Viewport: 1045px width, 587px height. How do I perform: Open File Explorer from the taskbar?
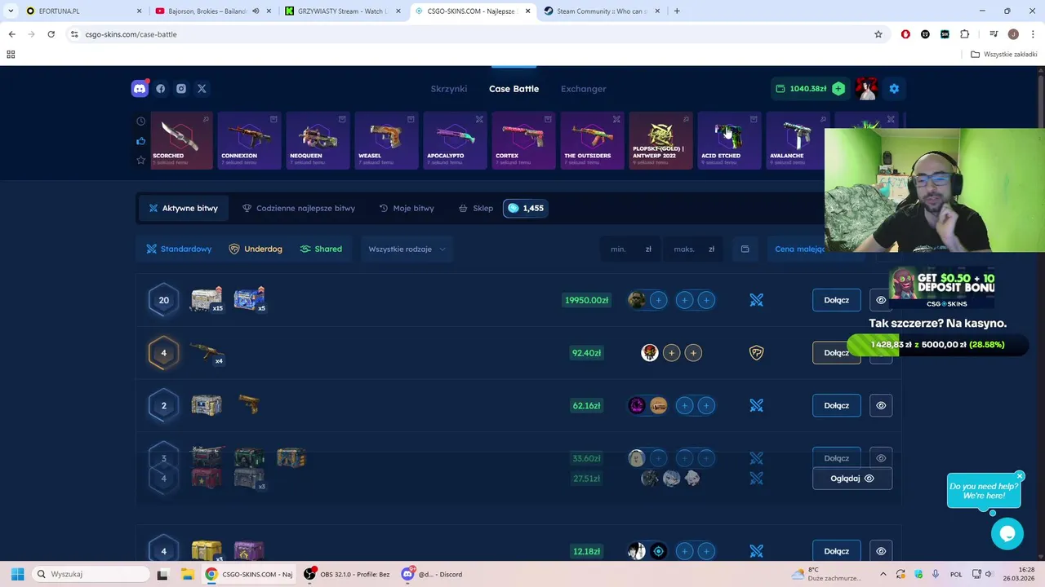(x=186, y=574)
